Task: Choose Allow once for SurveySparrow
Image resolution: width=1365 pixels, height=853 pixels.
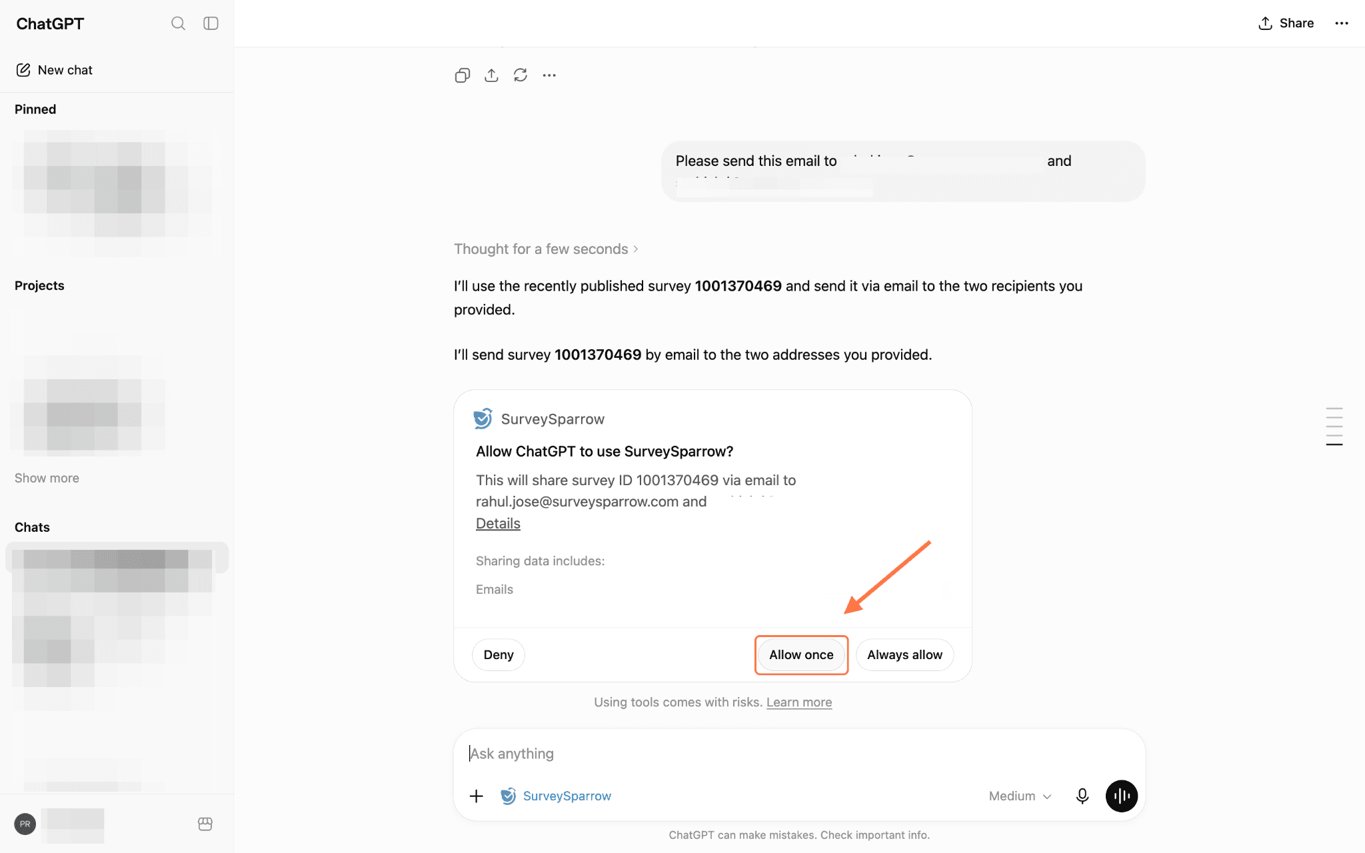Action: tap(801, 655)
